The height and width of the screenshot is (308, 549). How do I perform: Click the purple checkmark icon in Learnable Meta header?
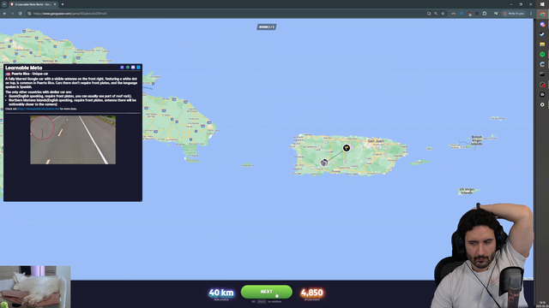122,68
